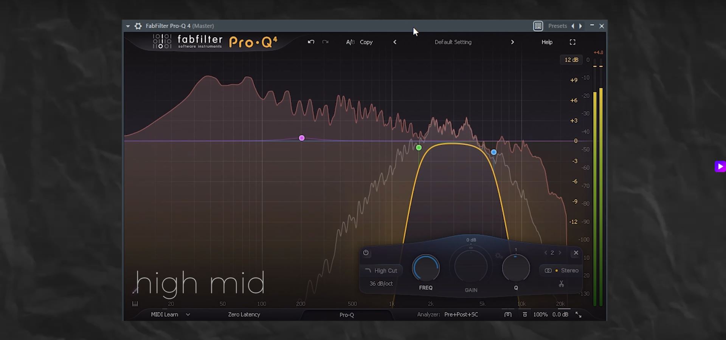Open the FL Studio preset browser icon
Image resolution: width=726 pixels, height=340 pixels.
tap(538, 26)
